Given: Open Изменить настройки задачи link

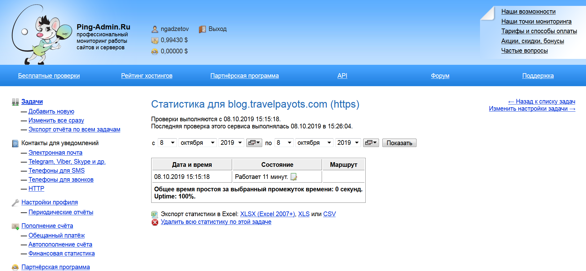Looking at the screenshot, I should point(532,109).
